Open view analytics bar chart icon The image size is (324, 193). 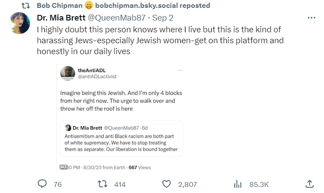click(x=238, y=184)
